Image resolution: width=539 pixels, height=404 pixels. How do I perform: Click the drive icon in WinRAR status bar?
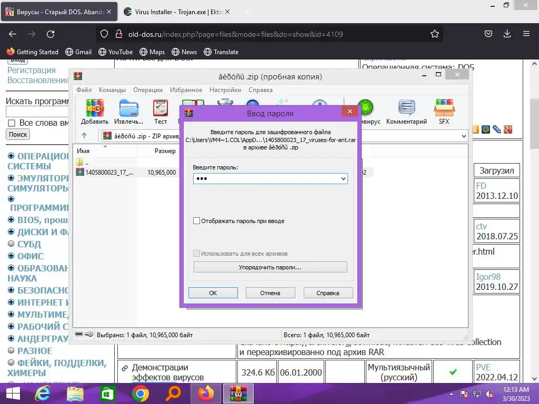79,334
